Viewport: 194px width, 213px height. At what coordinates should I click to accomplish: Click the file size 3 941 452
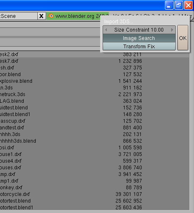click(x=130, y=174)
